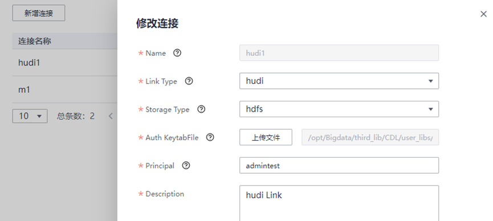Click the 上传文件 upload button
This screenshot has height=221, width=493.
266,137
